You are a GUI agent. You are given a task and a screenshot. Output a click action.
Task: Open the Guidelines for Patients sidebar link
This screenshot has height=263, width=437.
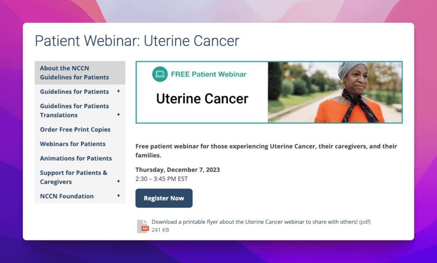pos(74,91)
